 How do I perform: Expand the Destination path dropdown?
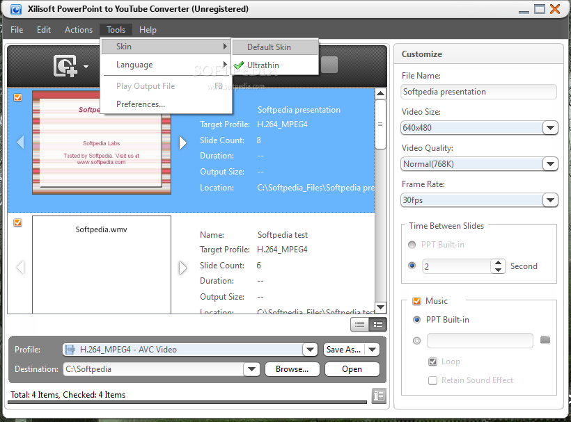tap(251, 369)
